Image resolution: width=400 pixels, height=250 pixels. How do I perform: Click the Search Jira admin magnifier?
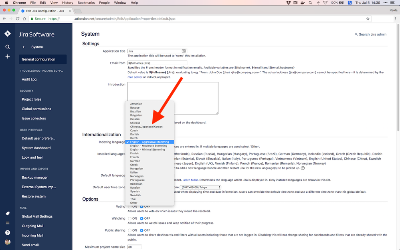356,34
